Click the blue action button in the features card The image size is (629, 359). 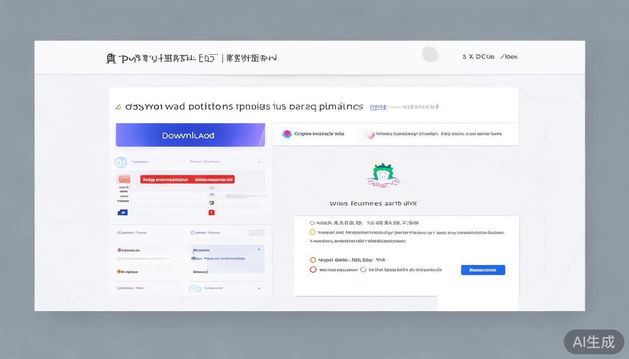click(x=483, y=270)
